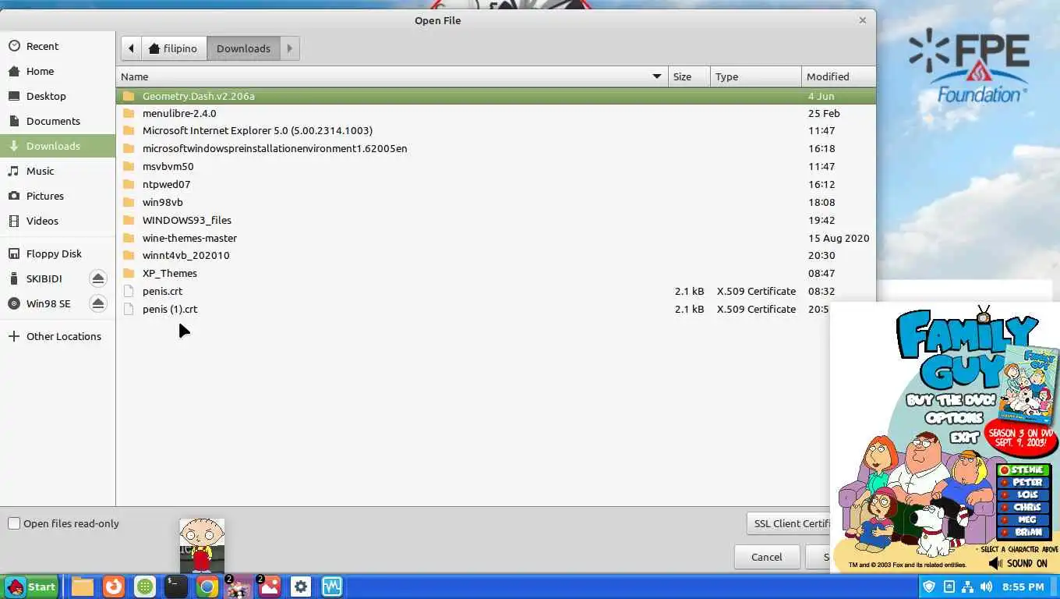The image size is (1060, 599).
Task: Open system settings gear in taskbar
Action: point(301,587)
